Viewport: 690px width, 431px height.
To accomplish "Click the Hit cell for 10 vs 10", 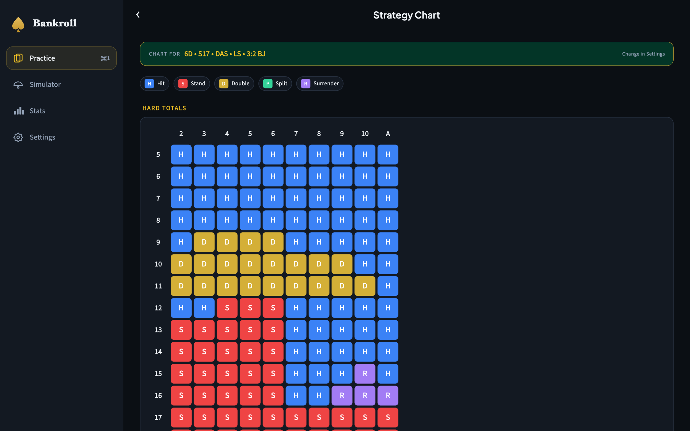I will click(x=365, y=264).
